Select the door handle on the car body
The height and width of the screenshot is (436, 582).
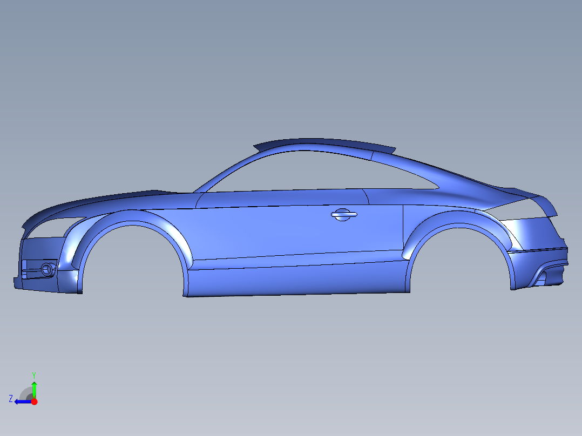point(344,214)
